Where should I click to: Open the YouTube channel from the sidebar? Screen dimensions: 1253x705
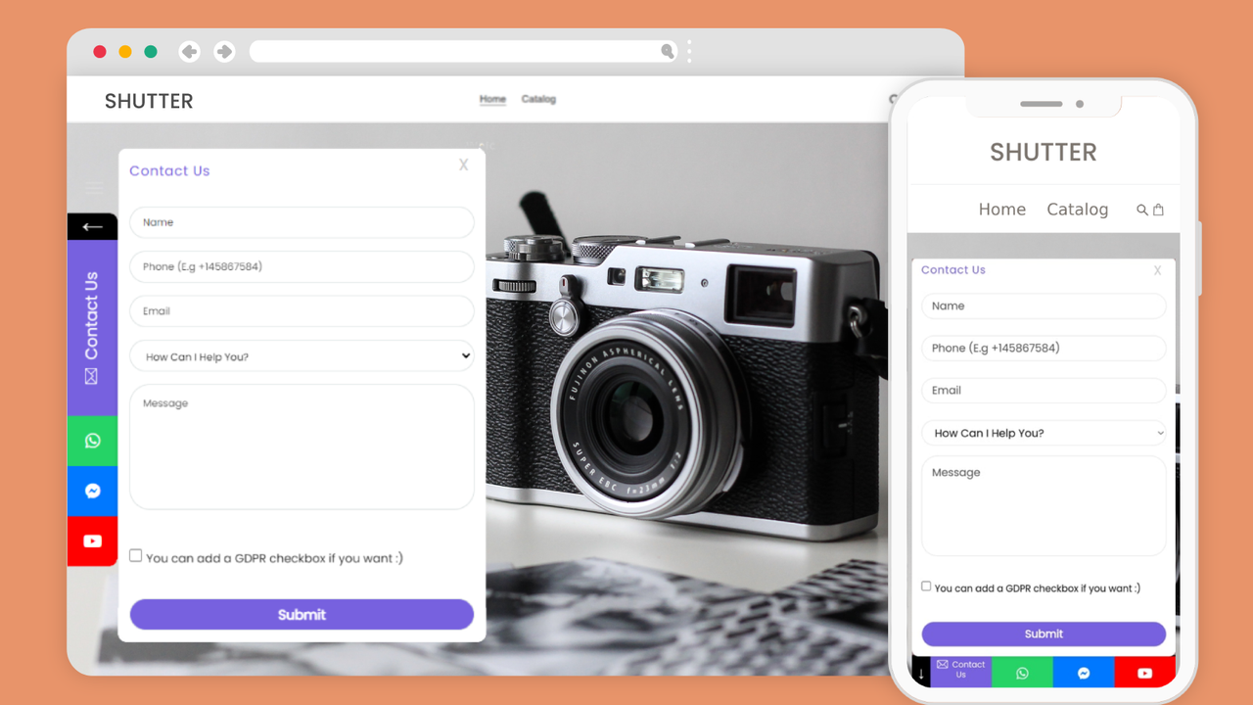click(92, 540)
